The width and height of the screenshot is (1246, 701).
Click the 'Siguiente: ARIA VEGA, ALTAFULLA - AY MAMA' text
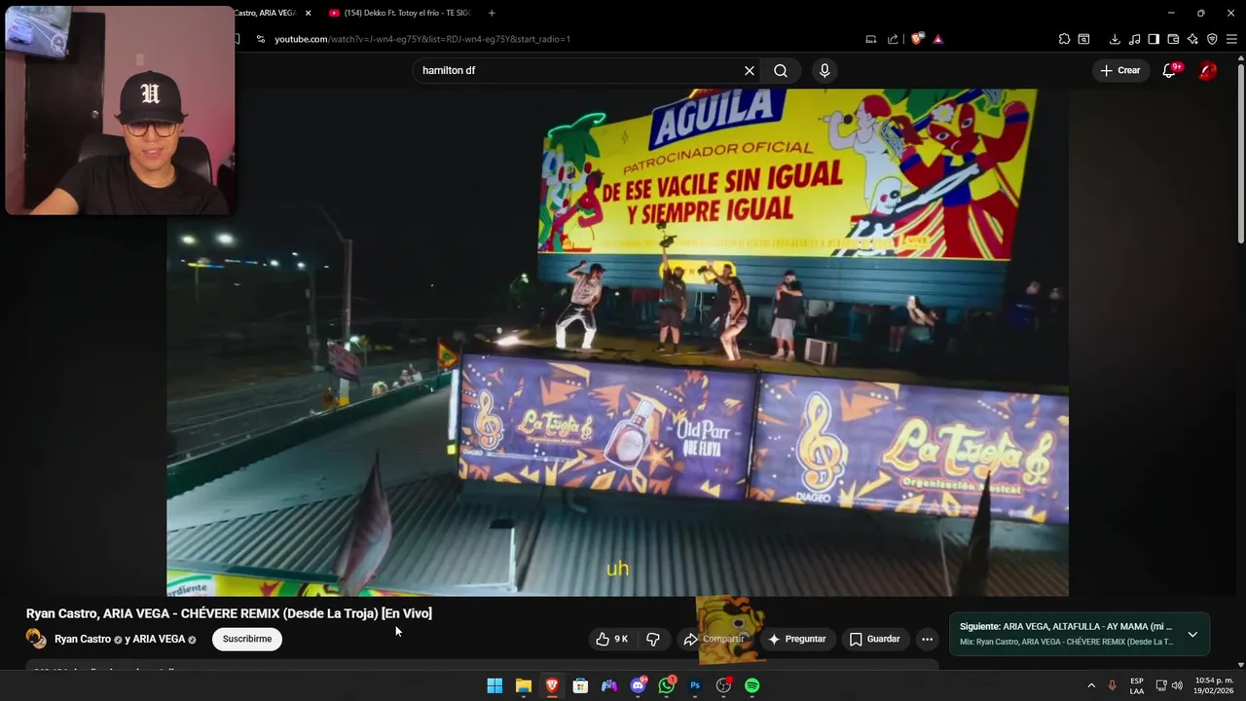coord(1066,627)
